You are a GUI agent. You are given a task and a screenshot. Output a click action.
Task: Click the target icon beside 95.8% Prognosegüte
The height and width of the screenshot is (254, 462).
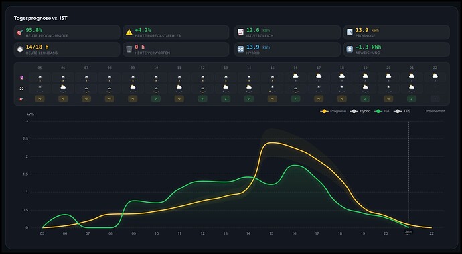tap(20, 32)
